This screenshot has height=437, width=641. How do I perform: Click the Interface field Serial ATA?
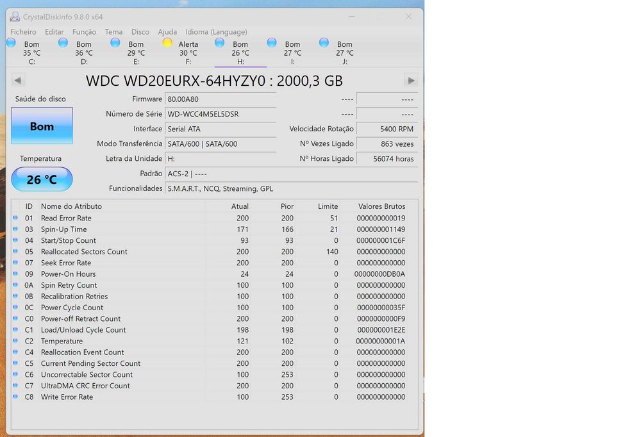pyautogui.click(x=221, y=129)
